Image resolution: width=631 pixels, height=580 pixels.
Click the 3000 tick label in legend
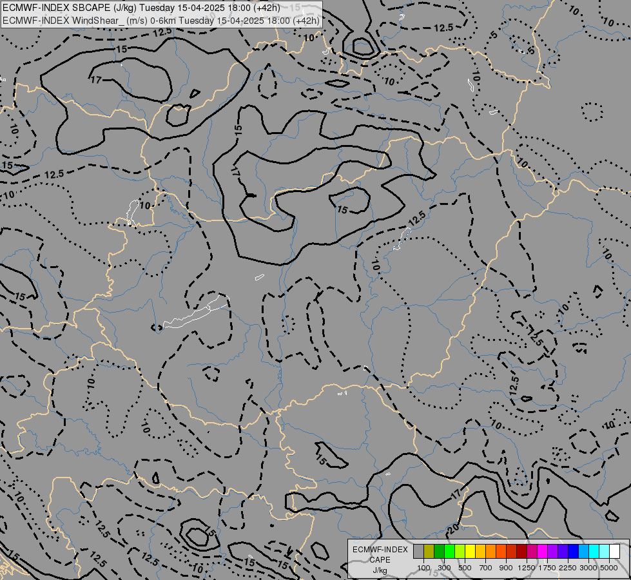point(588,568)
